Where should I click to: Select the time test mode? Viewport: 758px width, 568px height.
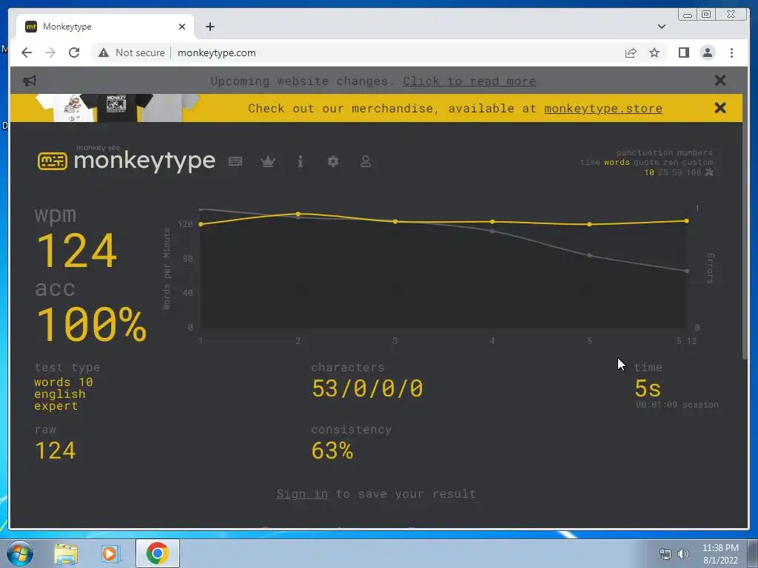pos(590,162)
